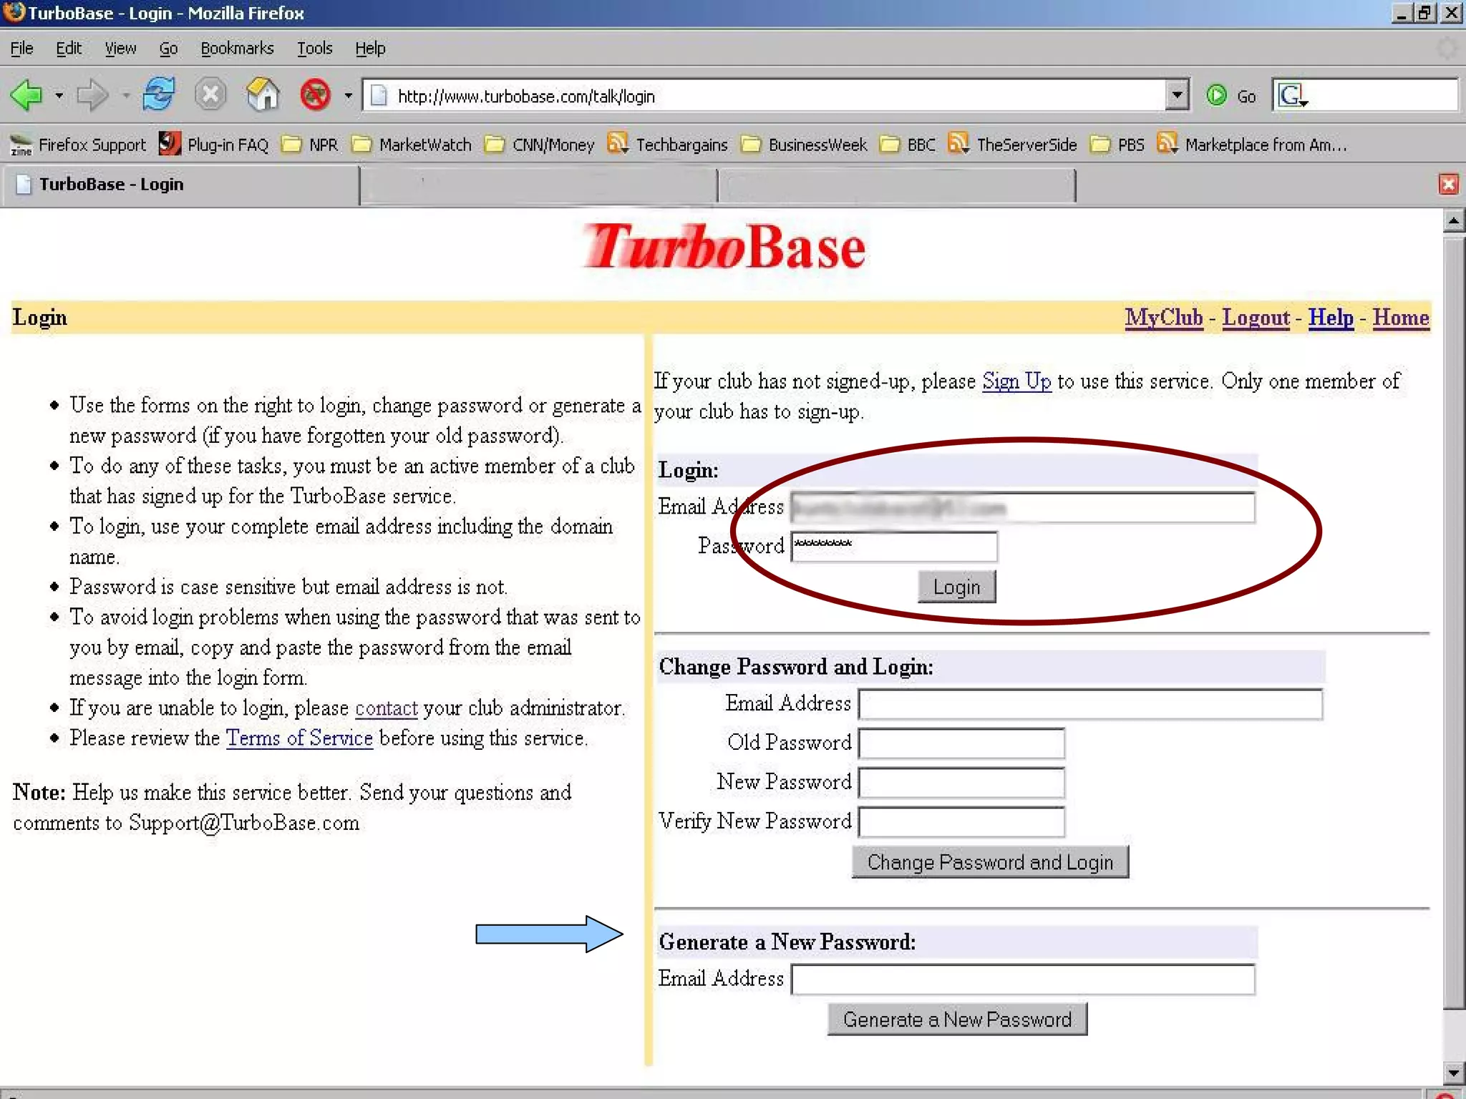Click the green Go icon
The width and height of the screenshot is (1466, 1099).
coord(1217,96)
